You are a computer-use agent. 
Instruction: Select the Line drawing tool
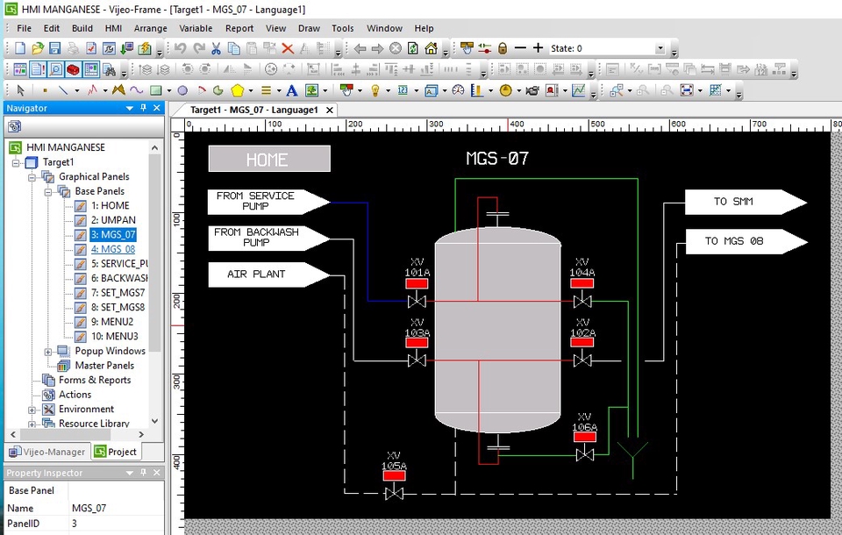[x=63, y=90]
